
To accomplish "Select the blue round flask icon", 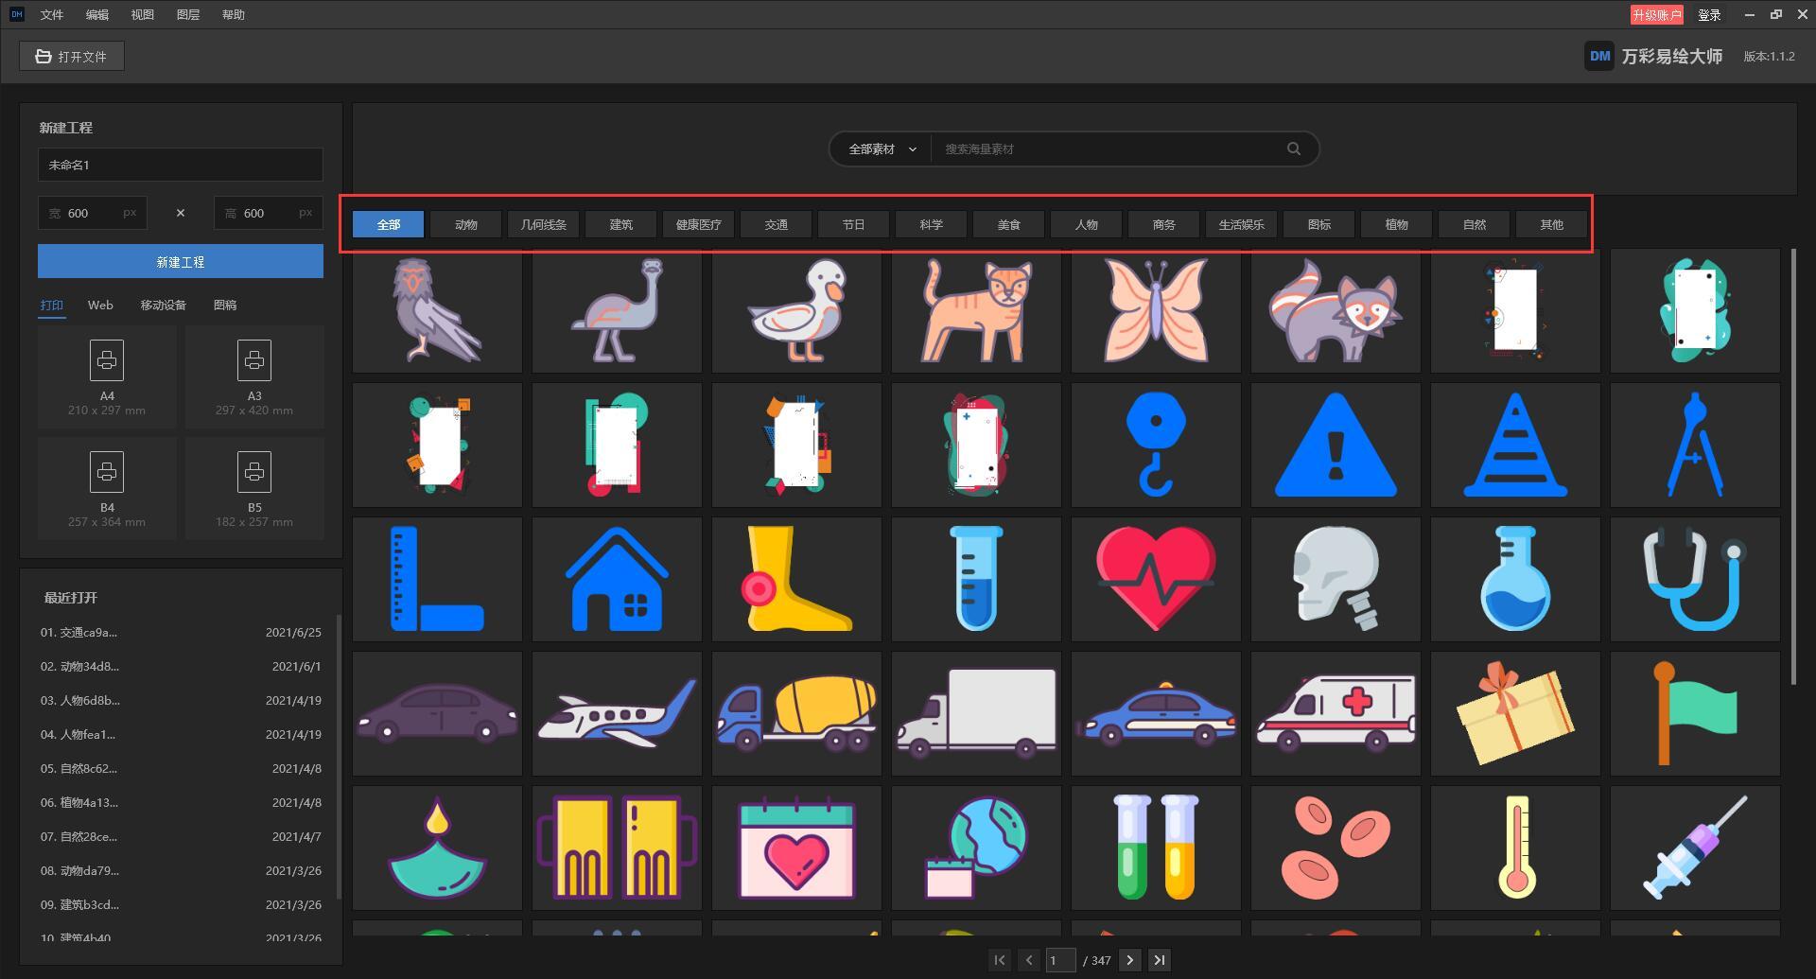I will point(1515,579).
